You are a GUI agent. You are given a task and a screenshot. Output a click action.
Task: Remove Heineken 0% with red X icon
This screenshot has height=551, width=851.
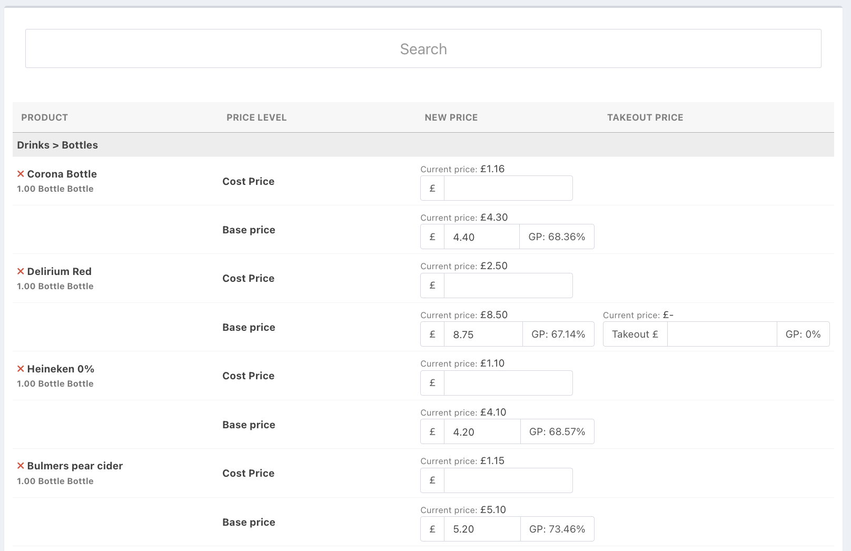click(x=21, y=369)
